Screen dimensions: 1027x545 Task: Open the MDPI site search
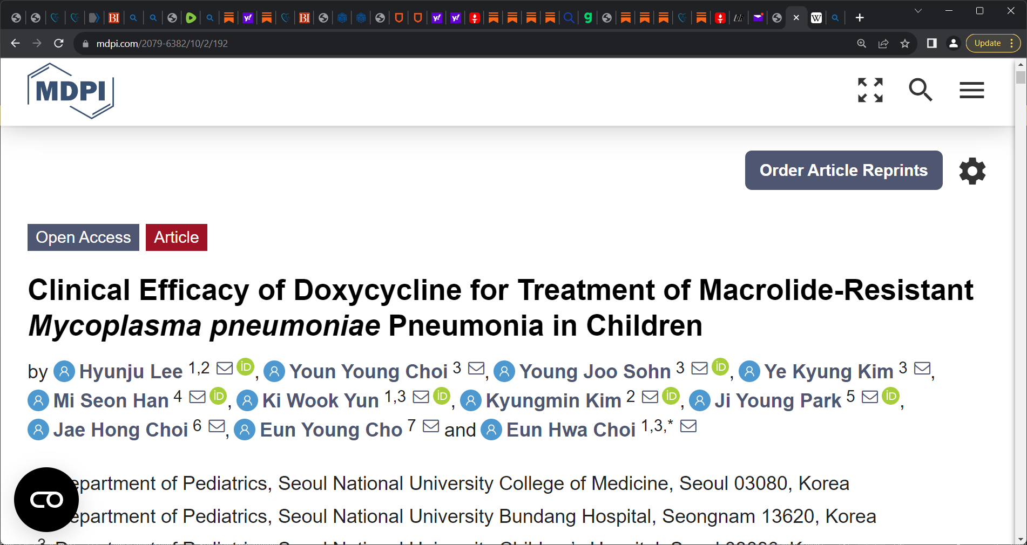coord(921,90)
